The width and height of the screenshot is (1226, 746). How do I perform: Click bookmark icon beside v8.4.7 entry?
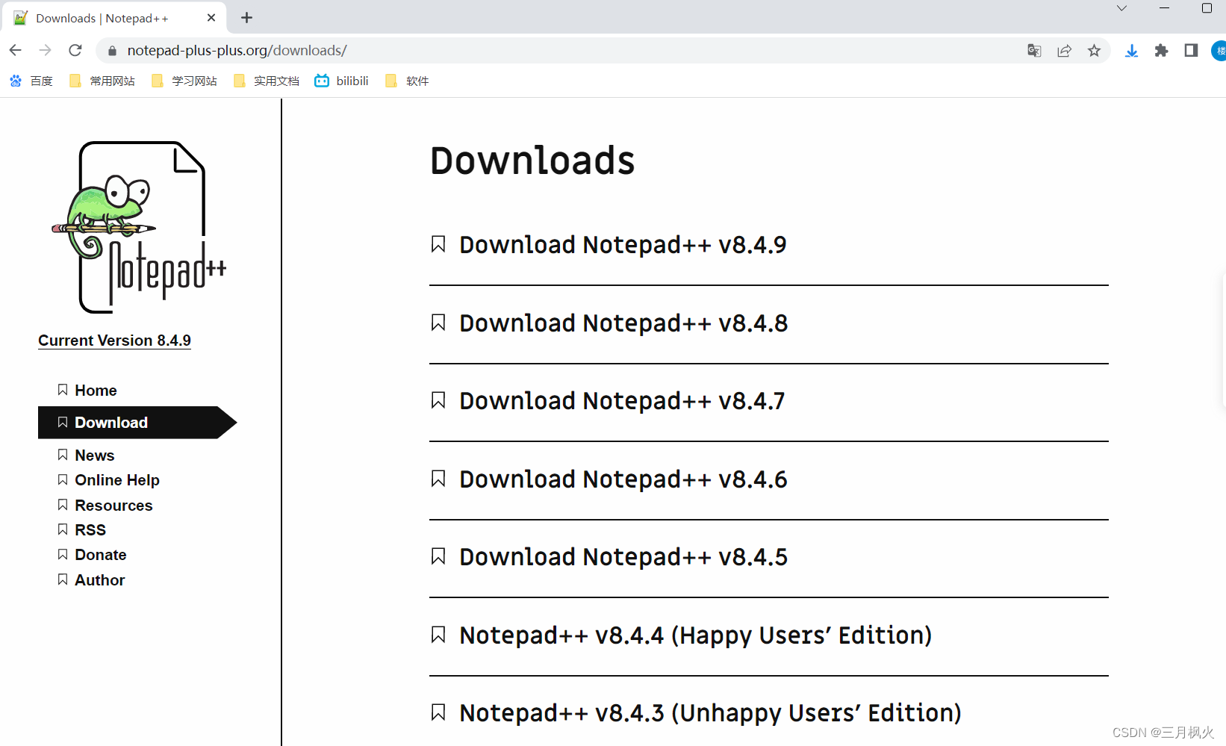[438, 400]
